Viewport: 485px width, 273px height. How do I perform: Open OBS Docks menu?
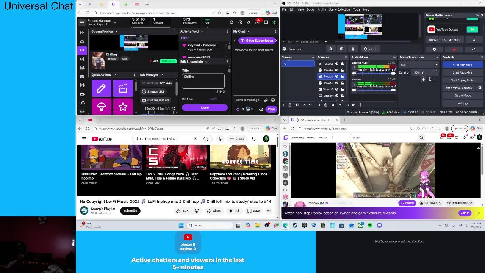[x=310, y=9]
